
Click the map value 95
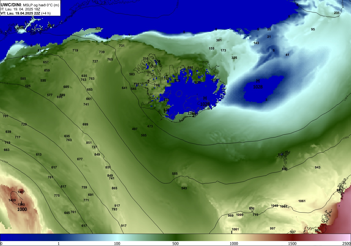point(313,29)
